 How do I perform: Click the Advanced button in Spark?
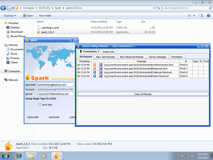click(x=54, y=117)
